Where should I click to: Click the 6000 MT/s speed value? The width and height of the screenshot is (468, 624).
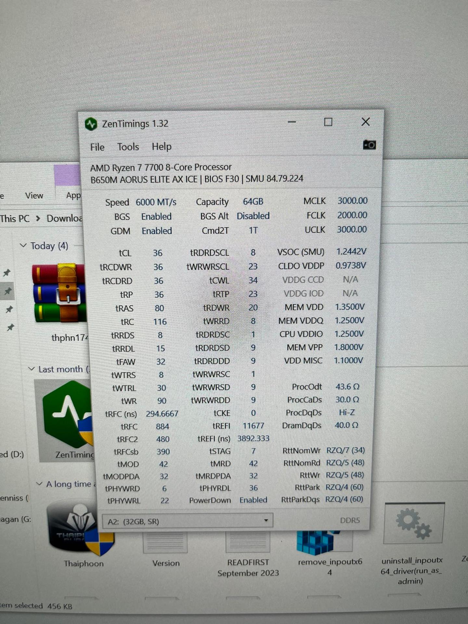pyautogui.click(x=156, y=202)
